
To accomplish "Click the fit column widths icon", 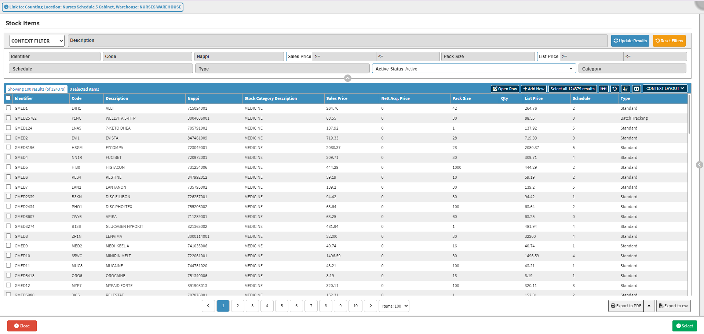I will (x=603, y=89).
